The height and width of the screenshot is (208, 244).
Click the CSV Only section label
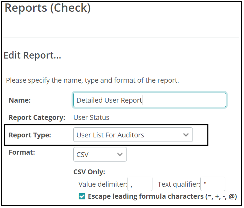coord(89,172)
